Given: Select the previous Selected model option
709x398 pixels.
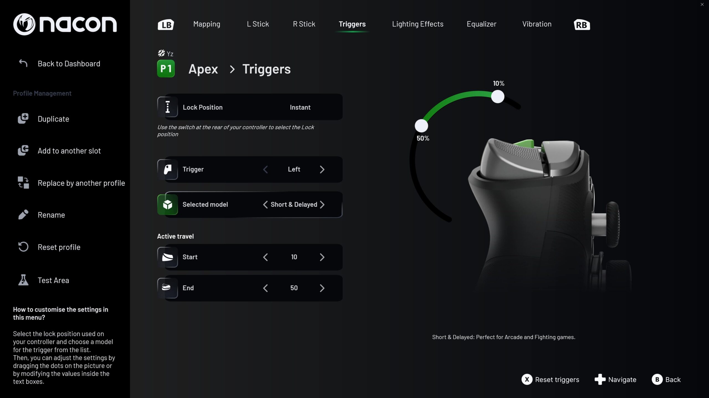Looking at the screenshot, I should pyautogui.click(x=265, y=205).
